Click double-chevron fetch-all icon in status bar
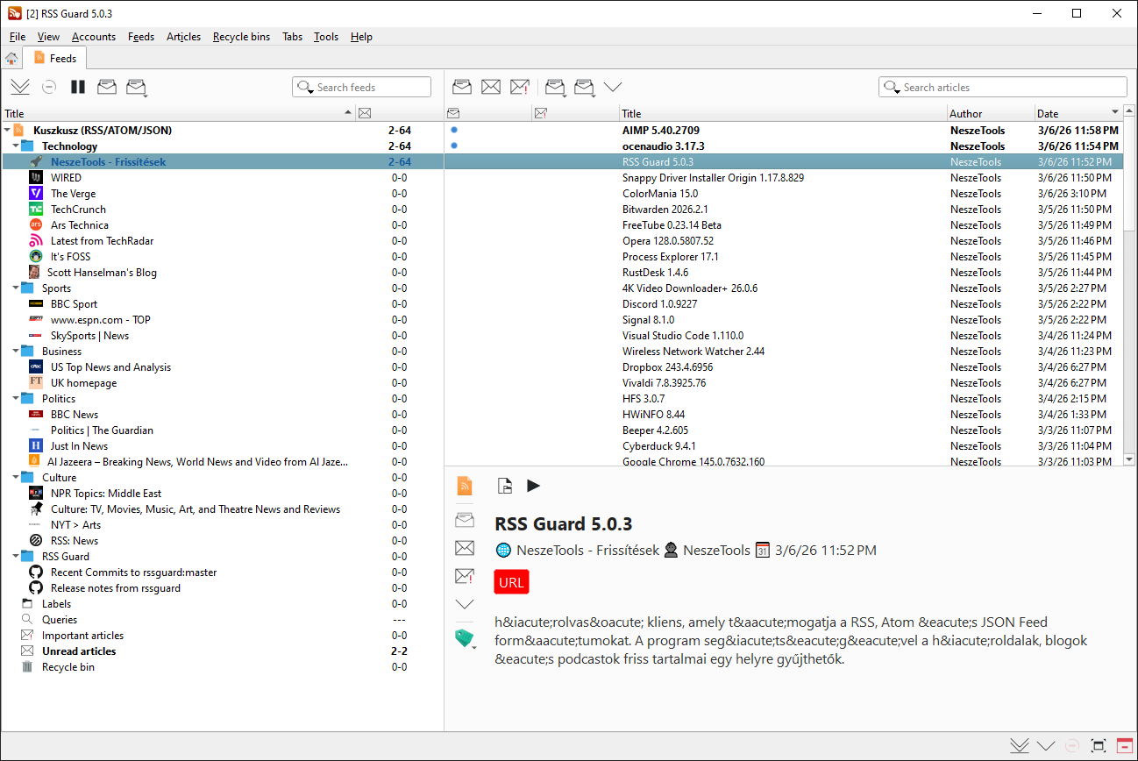Image resolution: width=1138 pixels, height=761 pixels. point(1019,746)
